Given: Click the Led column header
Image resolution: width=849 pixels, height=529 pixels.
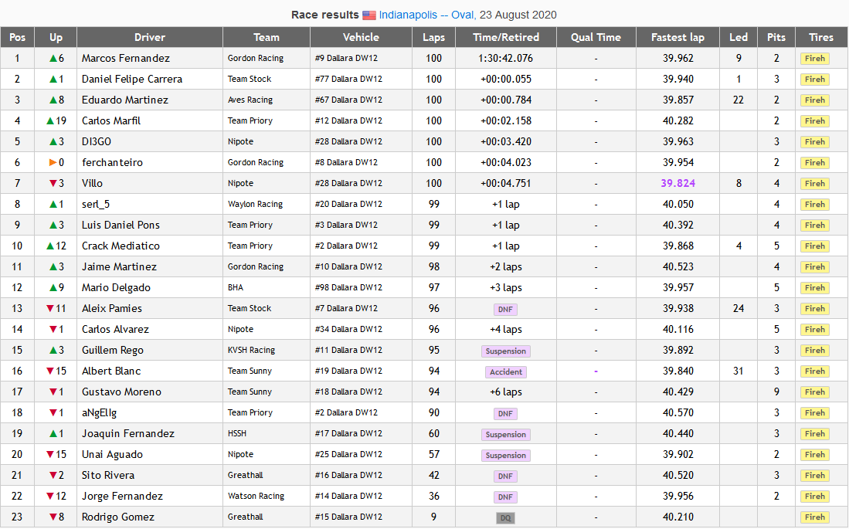Looking at the screenshot, I should pos(739,37).
